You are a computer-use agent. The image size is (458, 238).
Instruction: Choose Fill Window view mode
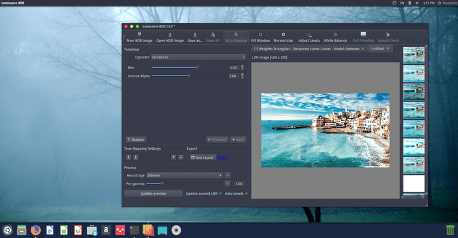click(260, 37)
